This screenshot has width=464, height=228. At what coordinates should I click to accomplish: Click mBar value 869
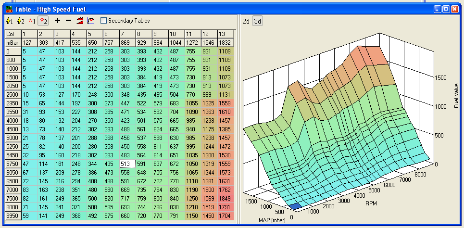pyautogui.click(x=127, y=43)
